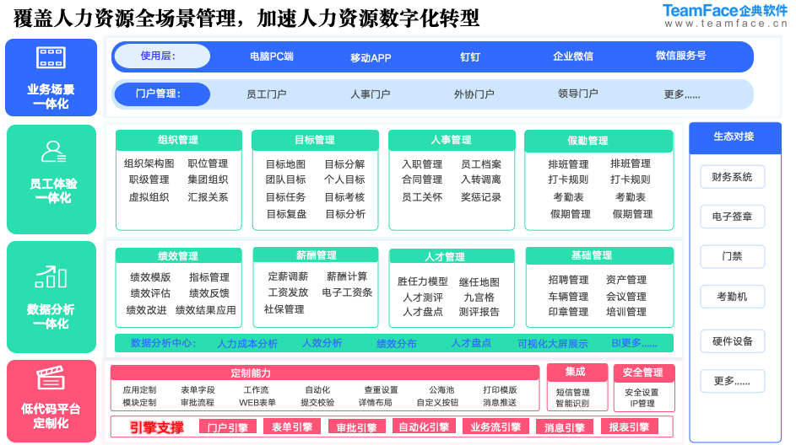Click the 定制能力 red header
The image size is (796, 445).
[x=325, y=373]
